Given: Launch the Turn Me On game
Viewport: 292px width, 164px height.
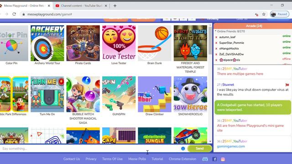Looking at the screenshot, I should point(47,94).
